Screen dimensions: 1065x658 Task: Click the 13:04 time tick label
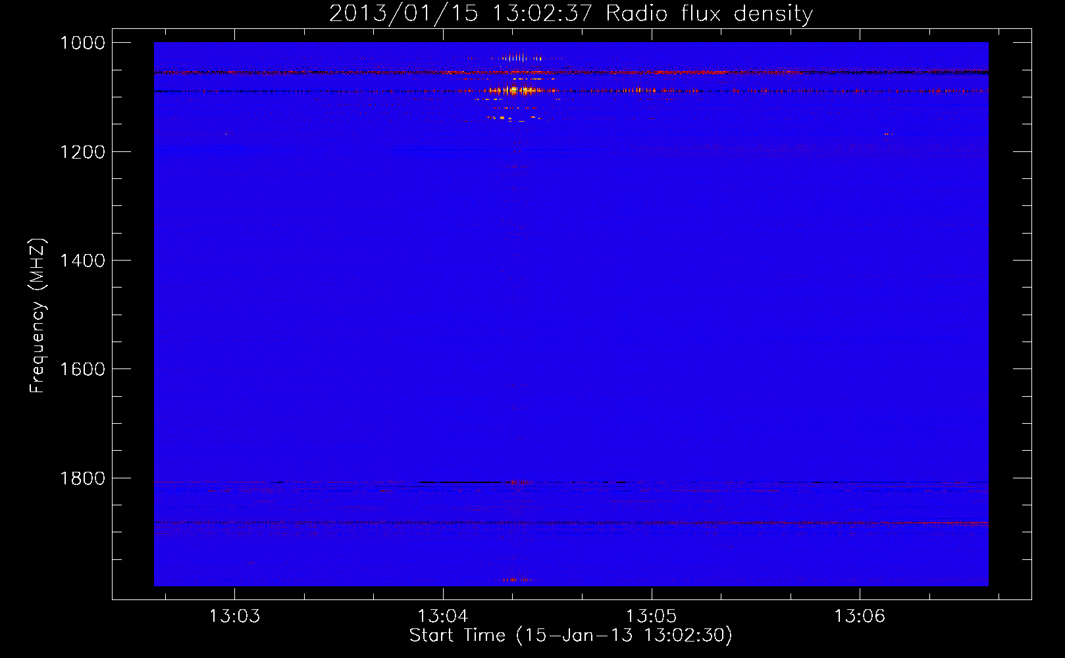coord(443,617)
